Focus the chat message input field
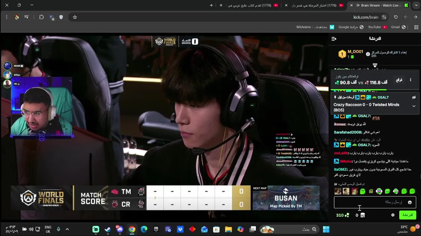 pyautogui.click(x=375, y=202)
